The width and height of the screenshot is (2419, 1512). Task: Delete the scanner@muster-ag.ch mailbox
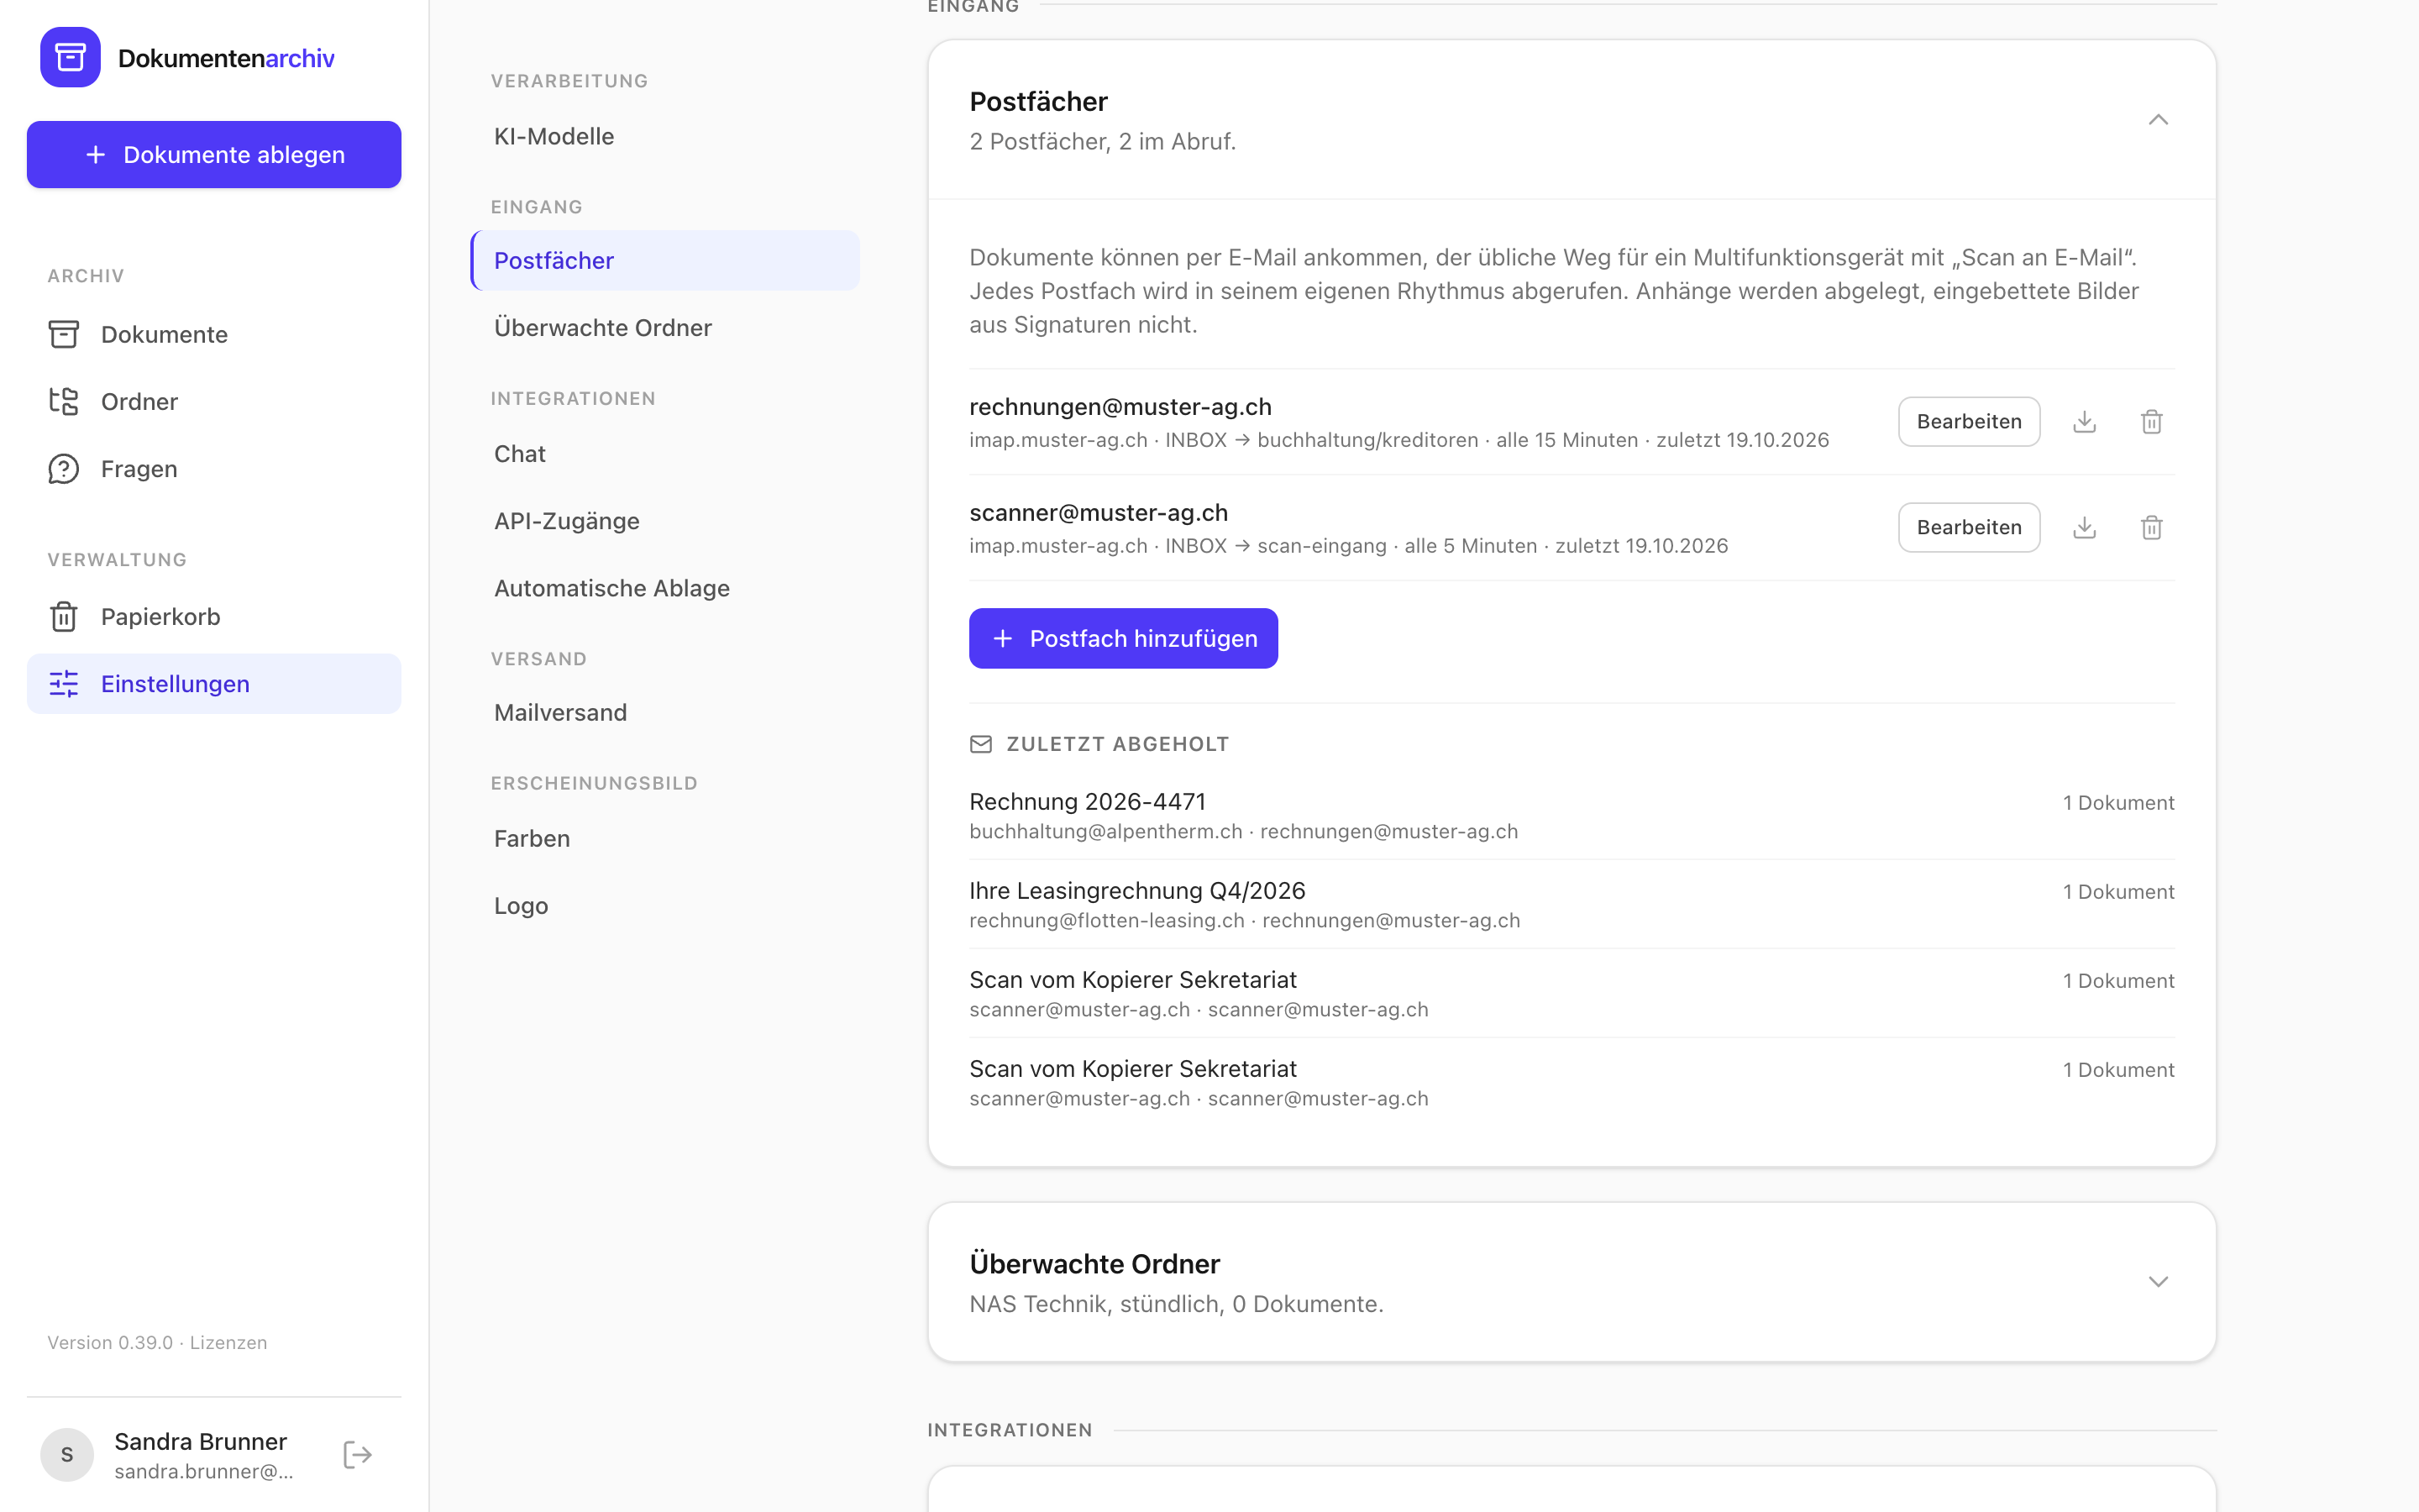click(x=2151, y=527)
